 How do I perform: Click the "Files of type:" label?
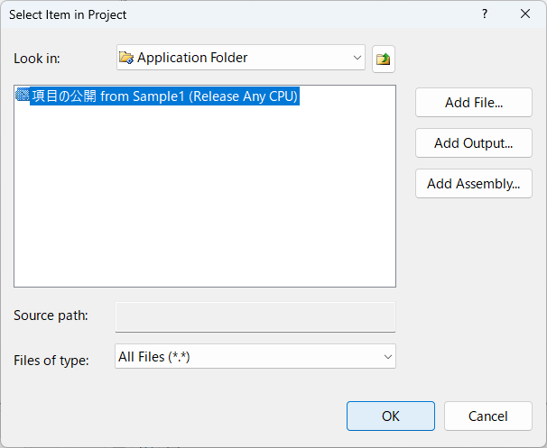[51, 361]
